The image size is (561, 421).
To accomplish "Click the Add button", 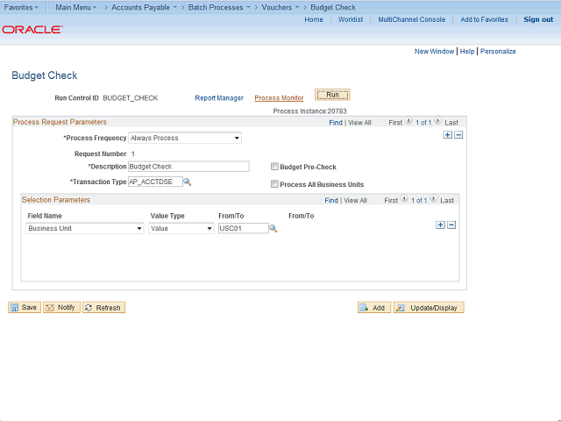I will tap(374, 308).
